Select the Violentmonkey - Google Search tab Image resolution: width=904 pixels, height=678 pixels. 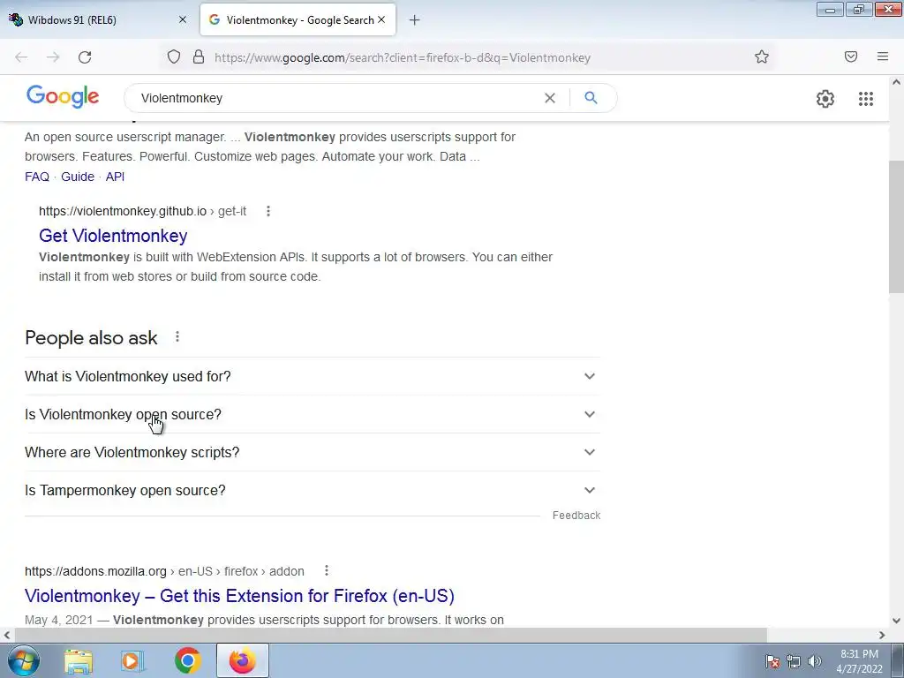coord(298,19)
